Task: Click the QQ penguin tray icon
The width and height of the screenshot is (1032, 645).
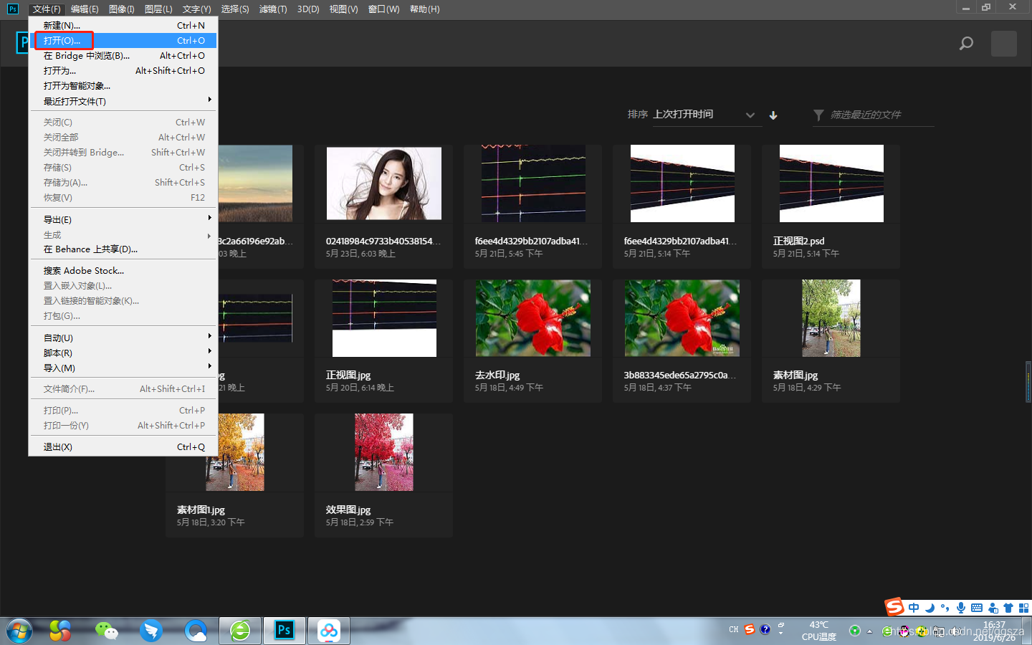Action: [904, 631]
